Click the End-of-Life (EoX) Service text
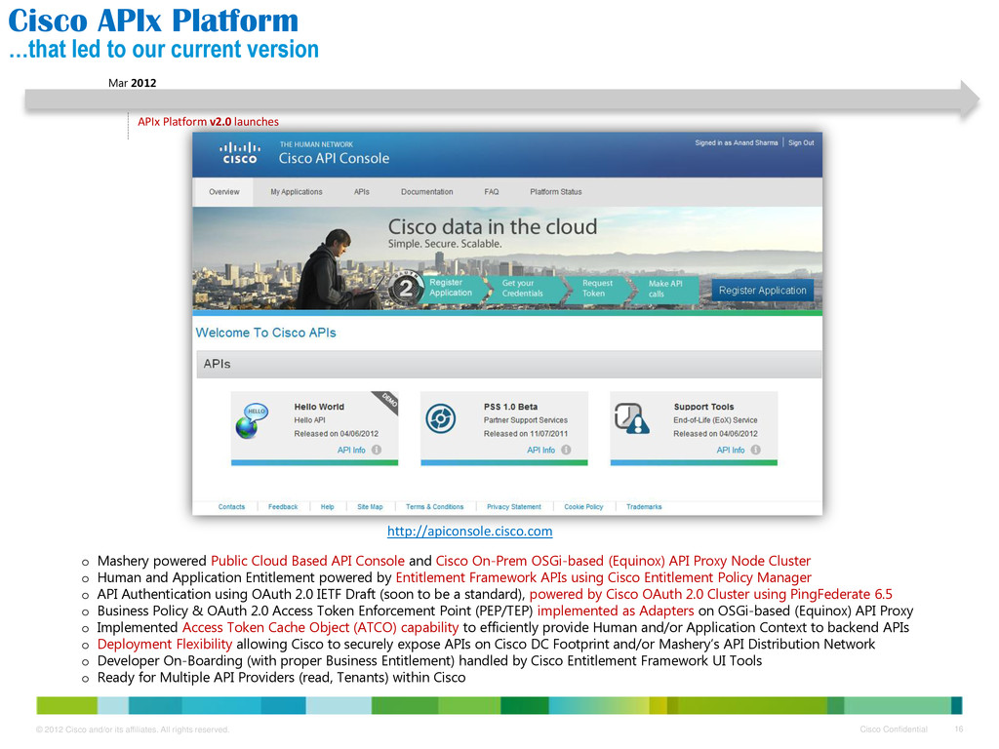999x749 pixels. pyautogui.click(x=715, y=420)
